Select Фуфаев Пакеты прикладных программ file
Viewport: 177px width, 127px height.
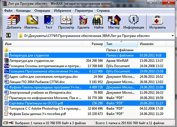click(45, 87)
